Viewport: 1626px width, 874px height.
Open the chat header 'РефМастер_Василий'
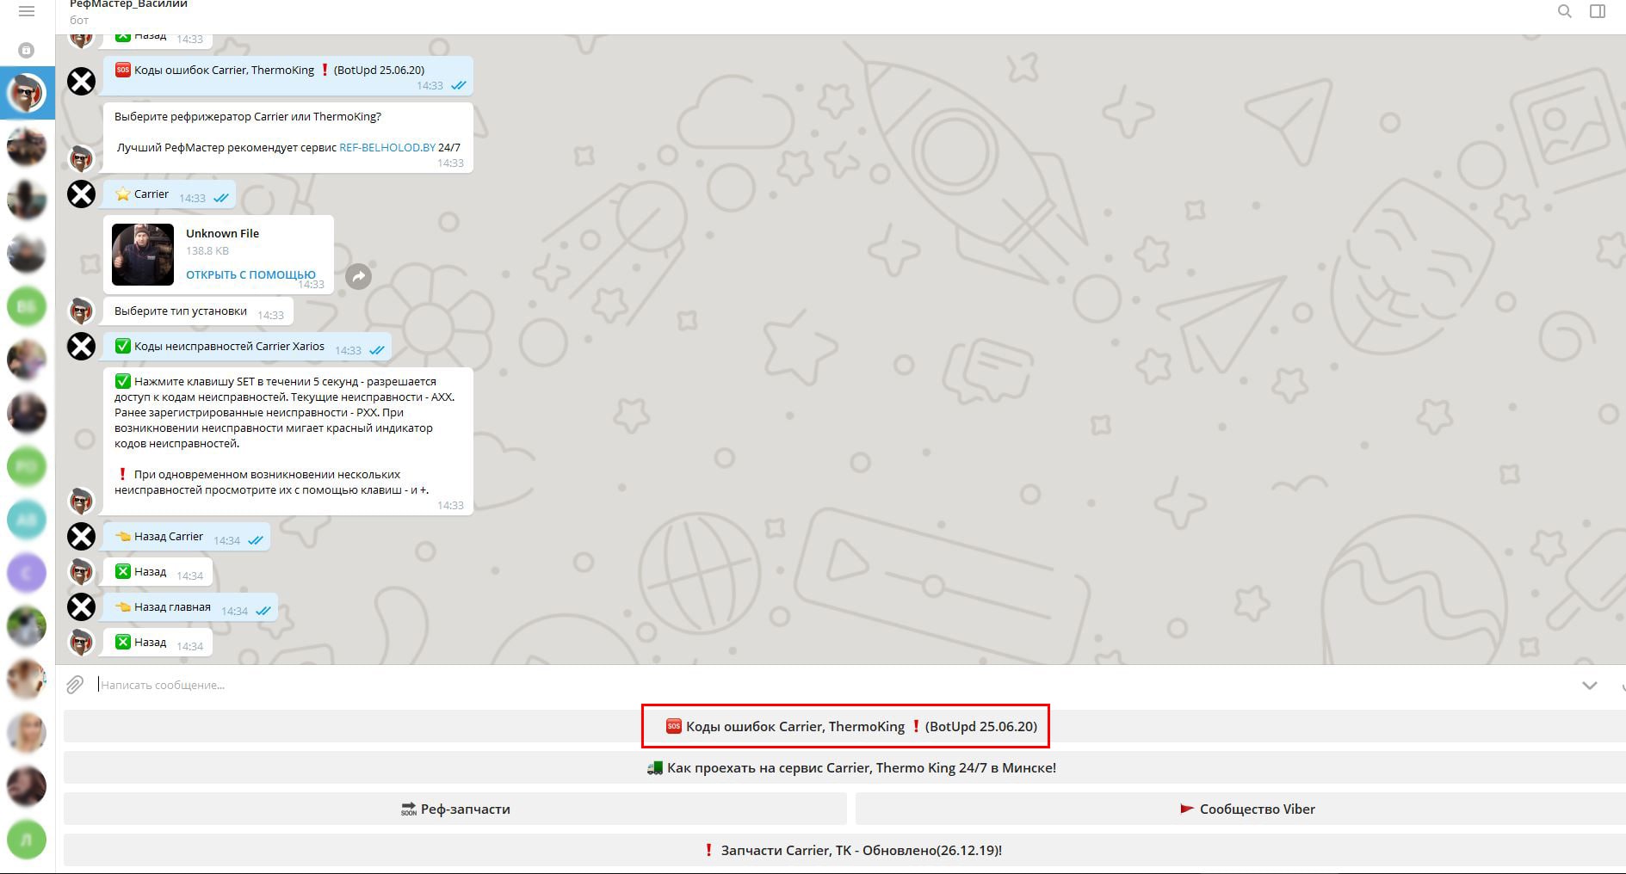click(128, 5)
